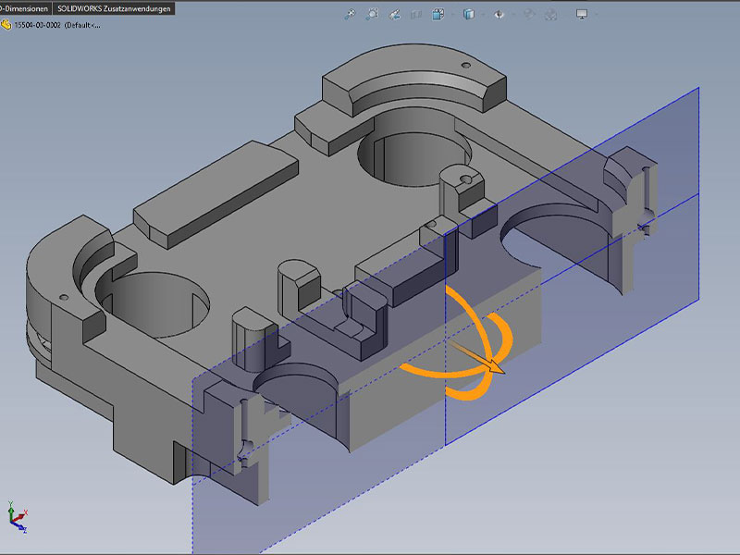Viewport: 740px width, 555px height.
Task: Click the Edit Appearance sphere icon
Action: click(531, 15)
